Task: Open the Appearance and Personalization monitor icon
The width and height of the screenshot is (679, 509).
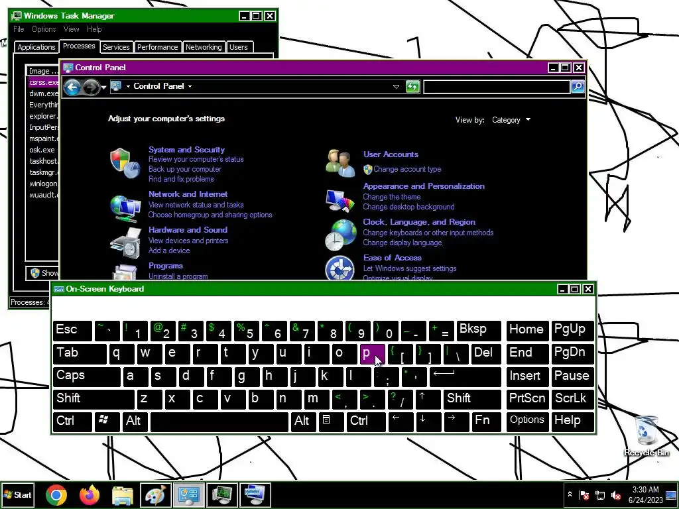Action: [340, 201]
